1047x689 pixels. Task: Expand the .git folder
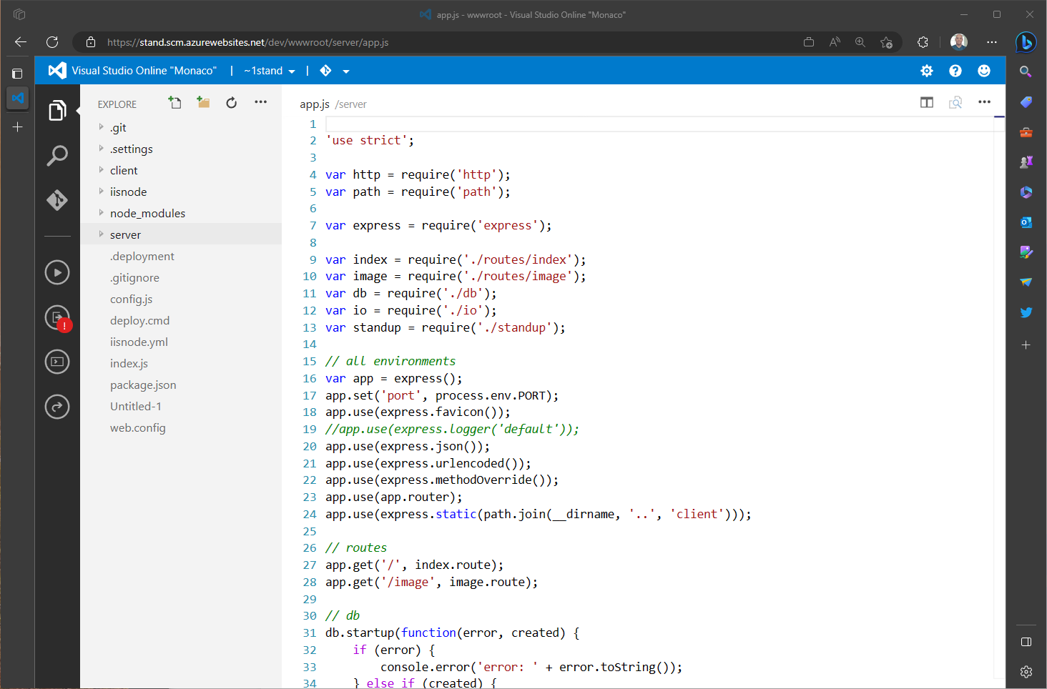coord(119,127)
